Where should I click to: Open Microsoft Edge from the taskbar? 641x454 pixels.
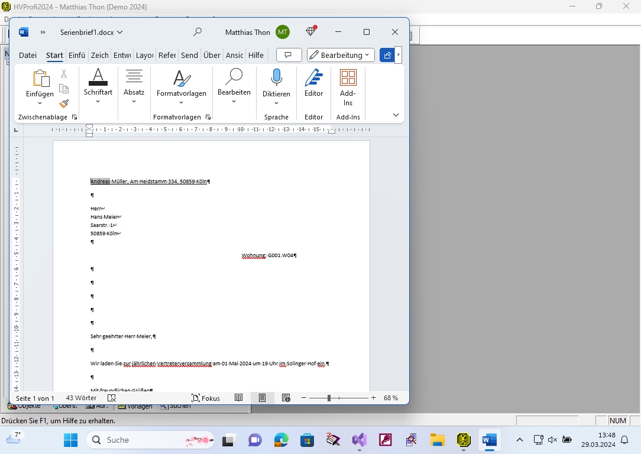[281, 440]
